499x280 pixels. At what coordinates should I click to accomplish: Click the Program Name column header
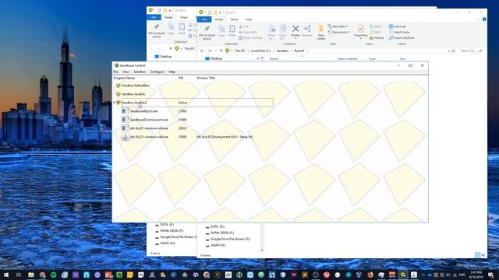coord(124,78)
